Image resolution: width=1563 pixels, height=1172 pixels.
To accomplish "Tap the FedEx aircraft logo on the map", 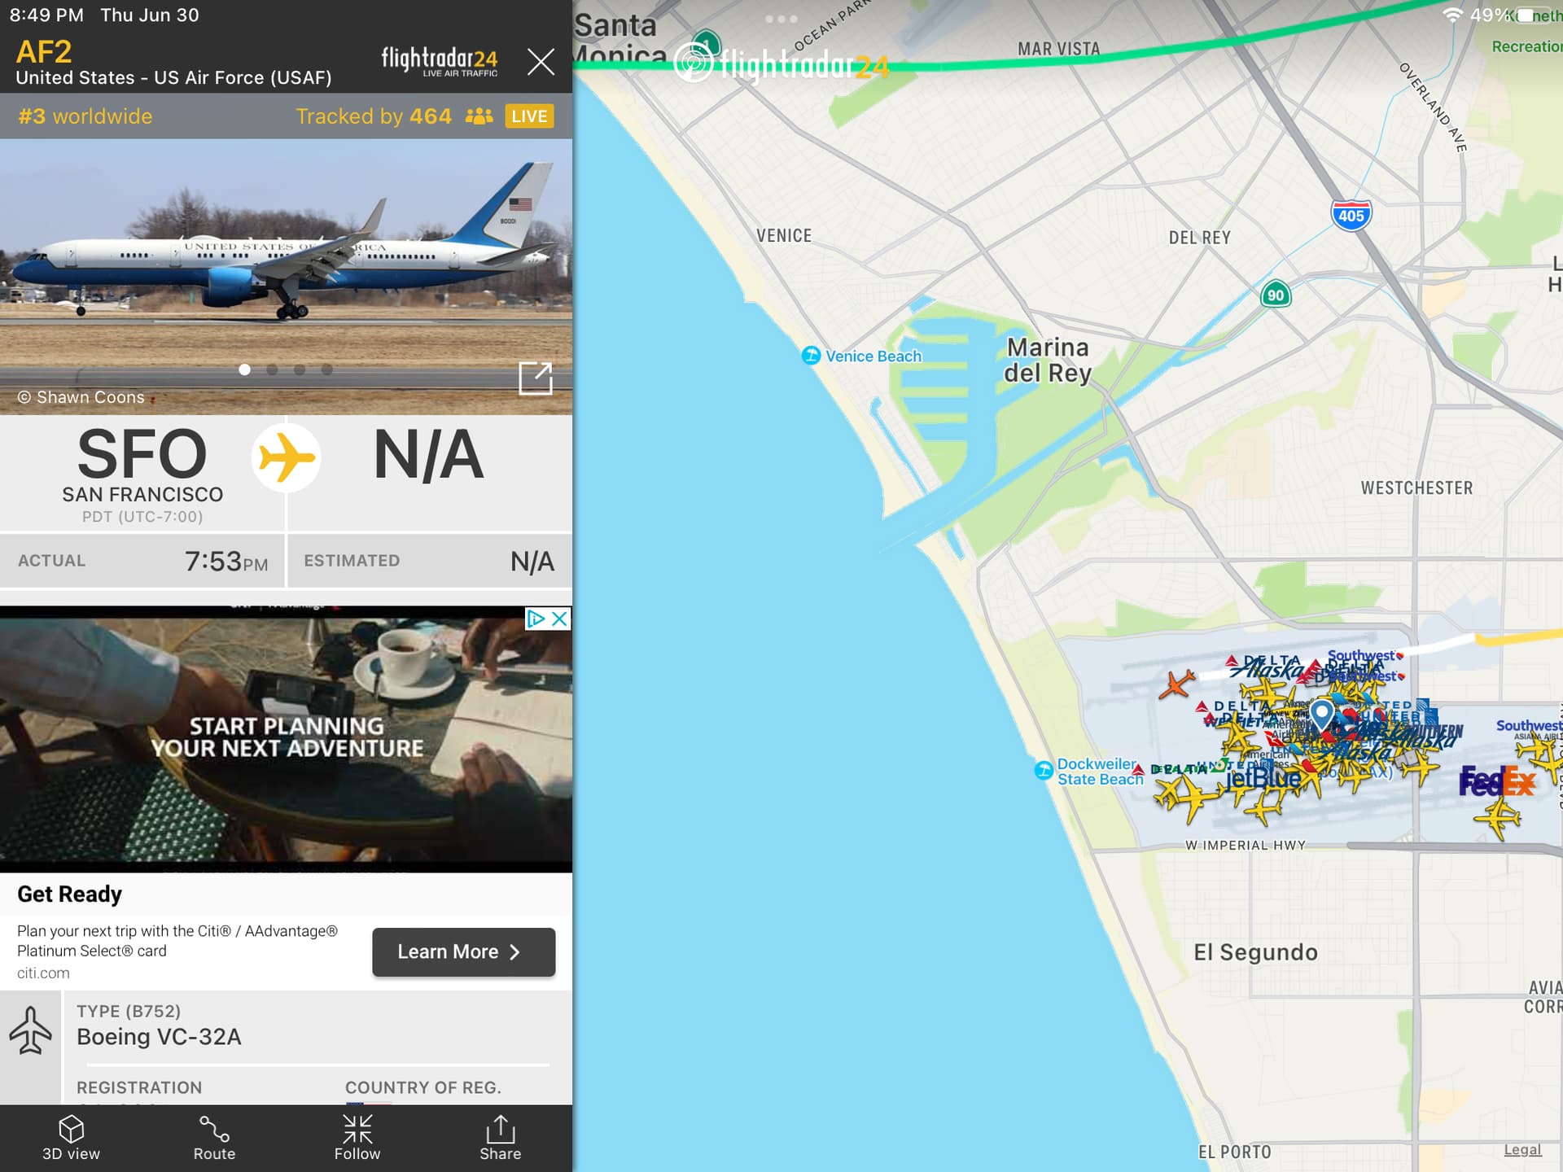I will point(1496,782).
